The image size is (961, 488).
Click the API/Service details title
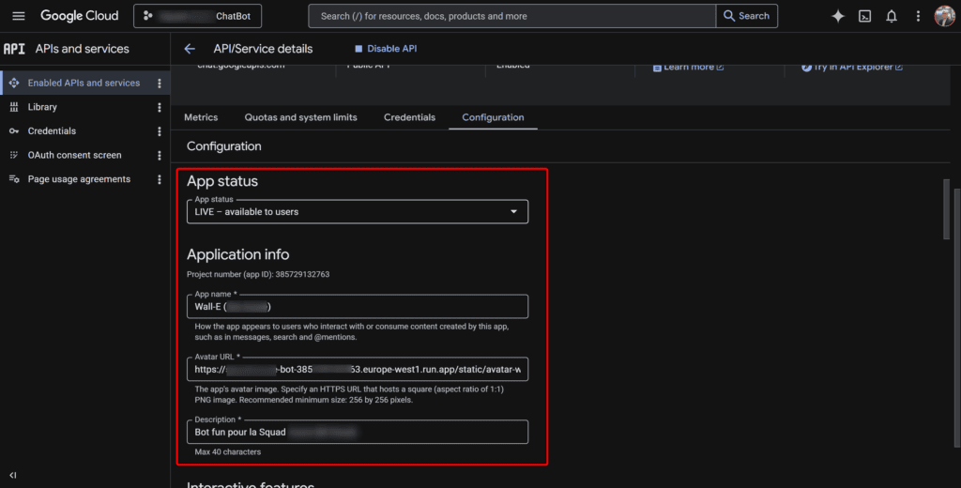(263, 49)
